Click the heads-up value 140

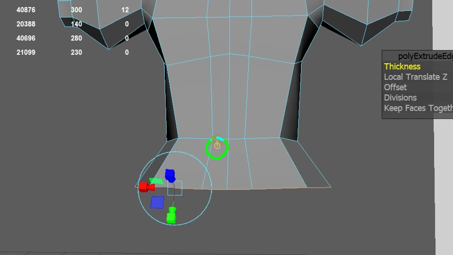[76, 24]
